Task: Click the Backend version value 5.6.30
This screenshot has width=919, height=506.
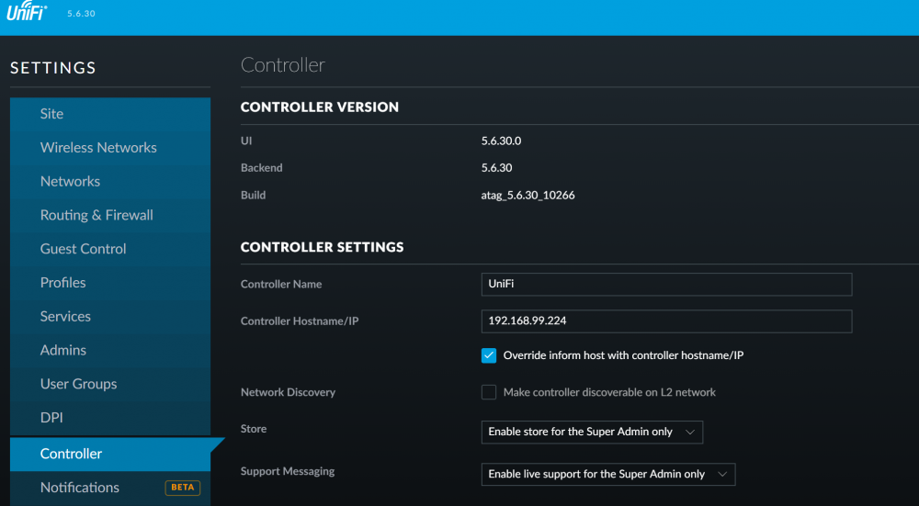Action: click(x=496, y=167)
